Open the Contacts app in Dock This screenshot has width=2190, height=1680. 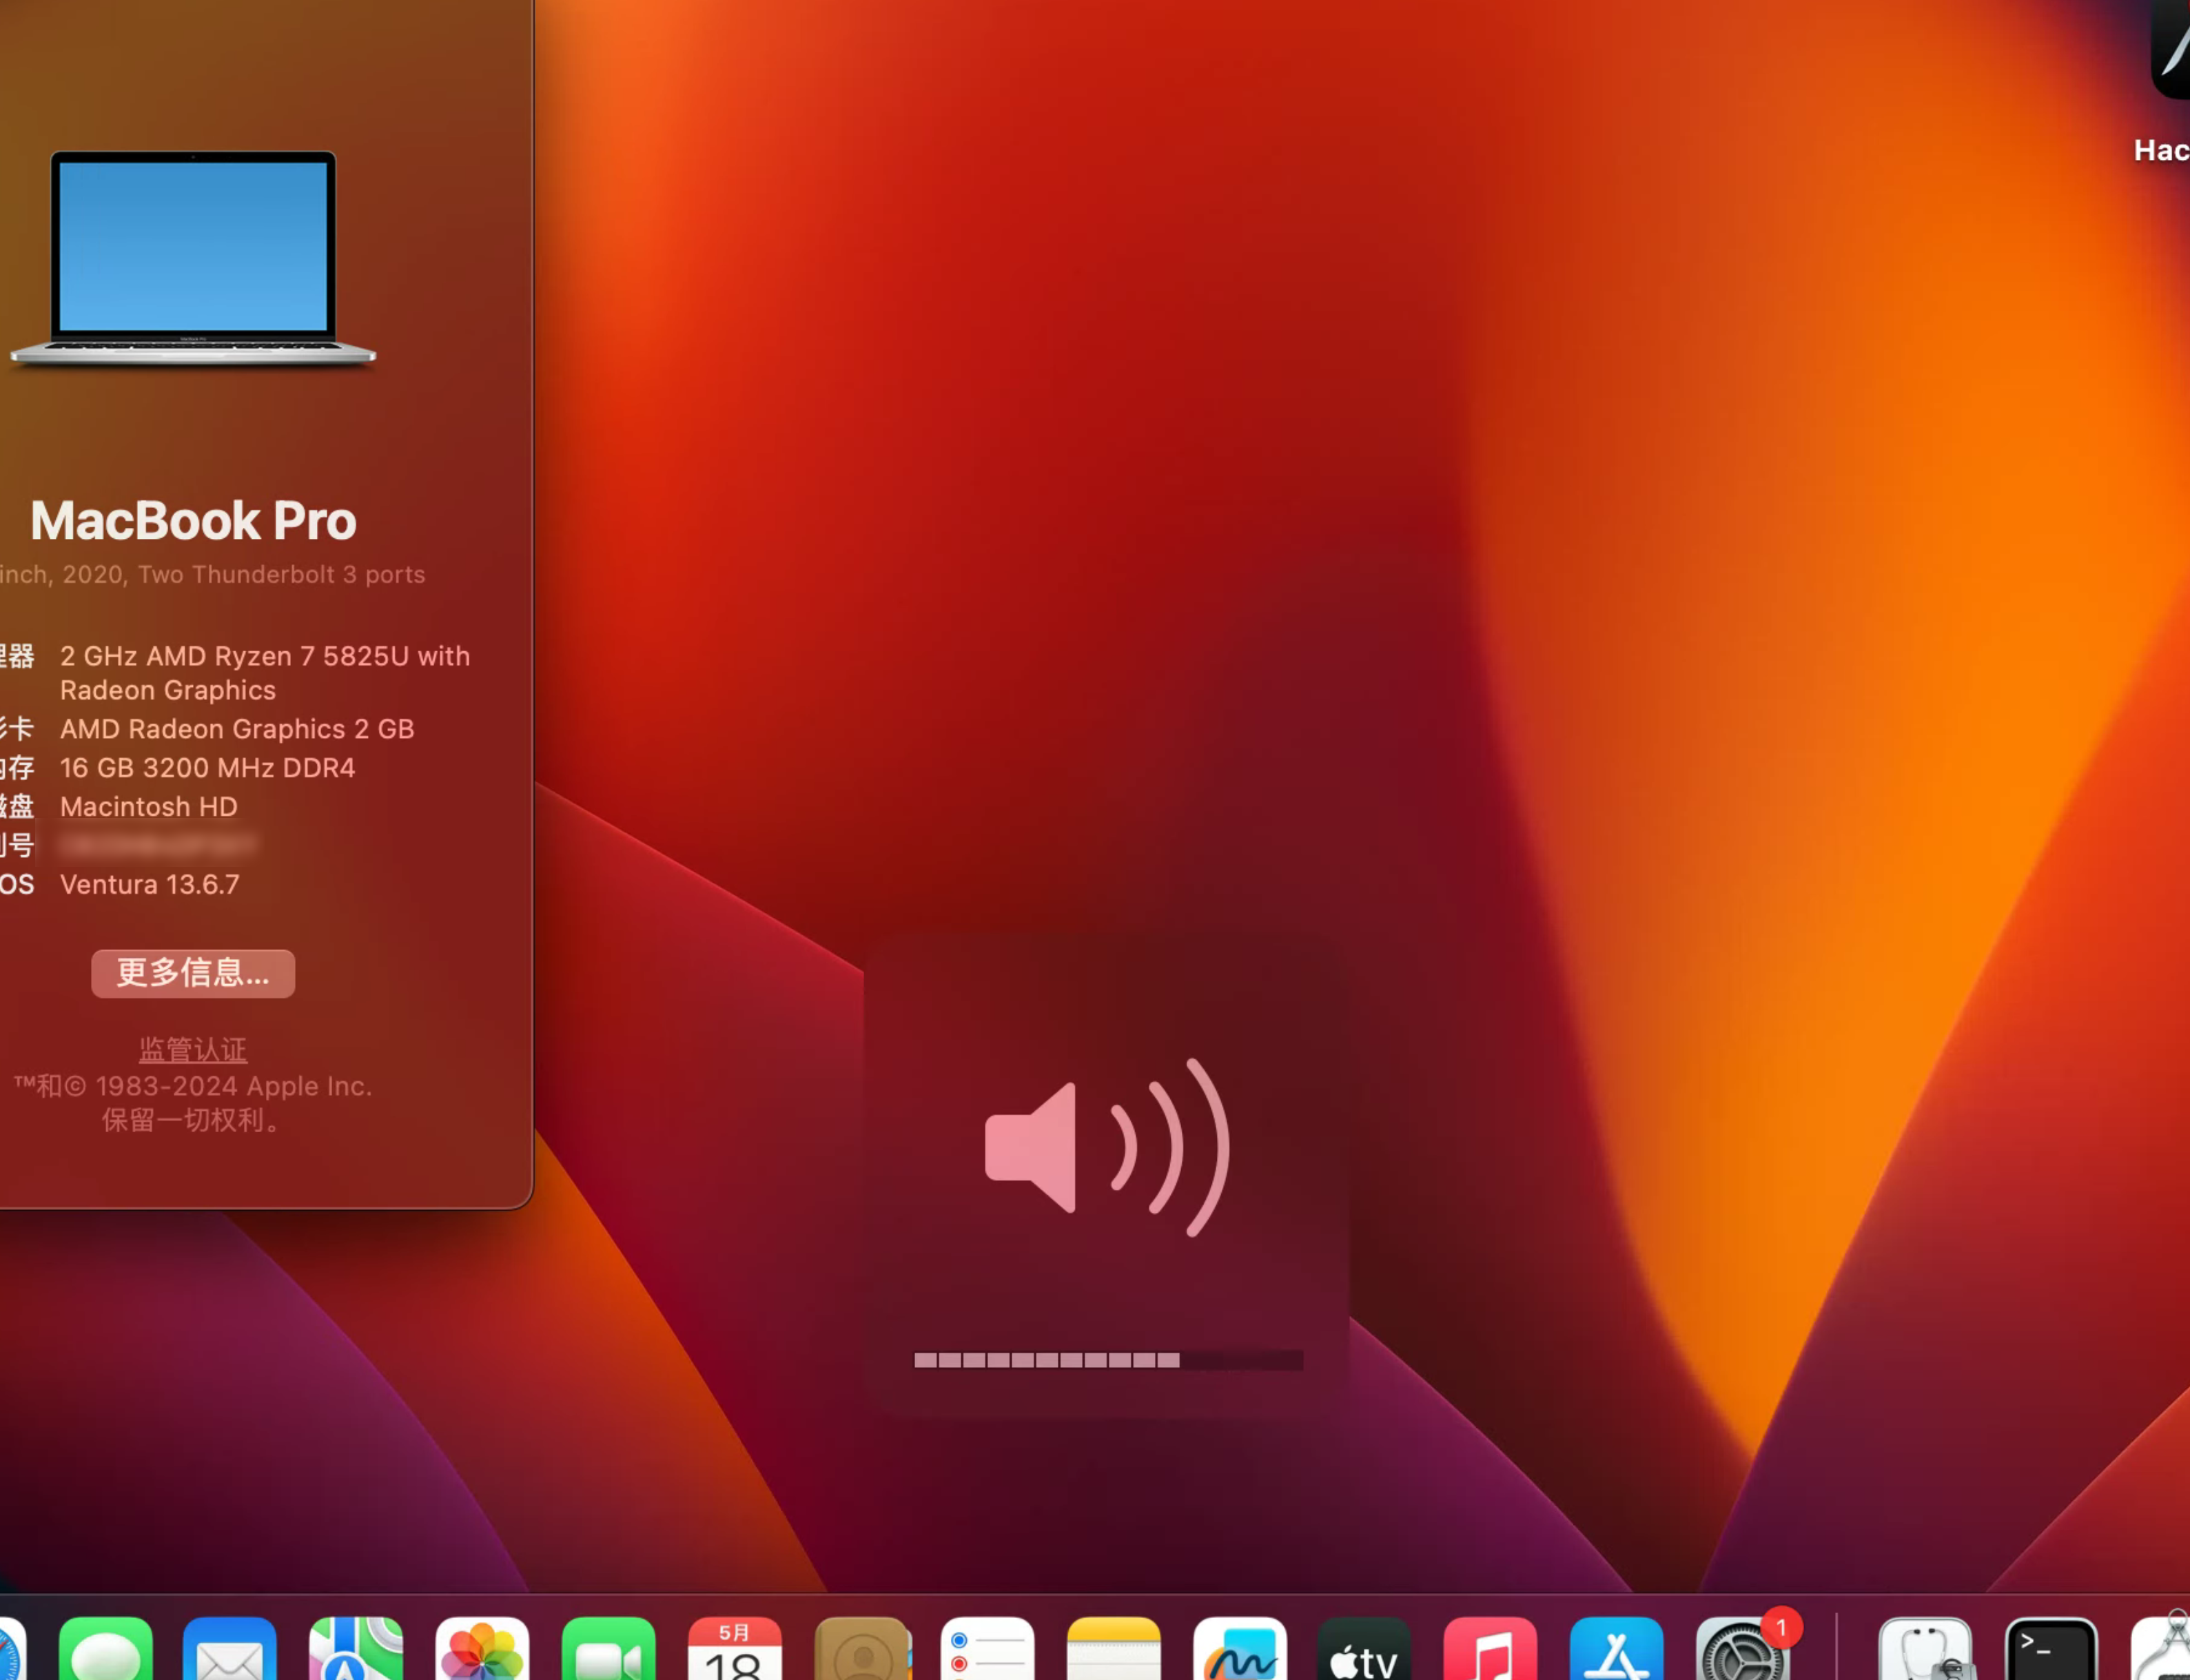click(x=862, y=1650)
